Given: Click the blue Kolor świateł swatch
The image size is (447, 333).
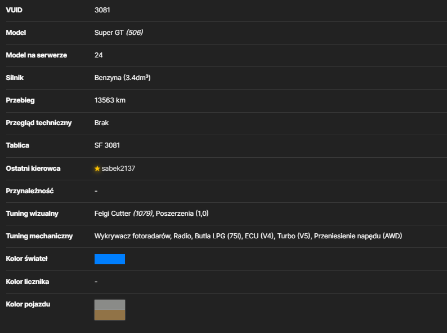Looking at the screenshot, I should click(x=110, y=259).
